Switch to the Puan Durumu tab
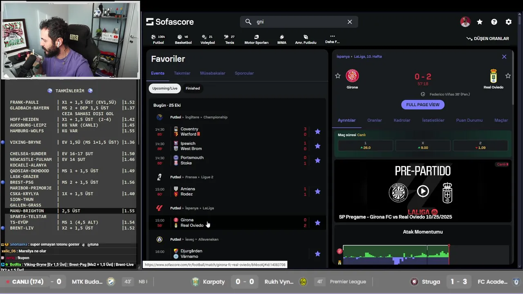This screenshot has width=523, height=294. coord(469,120)
